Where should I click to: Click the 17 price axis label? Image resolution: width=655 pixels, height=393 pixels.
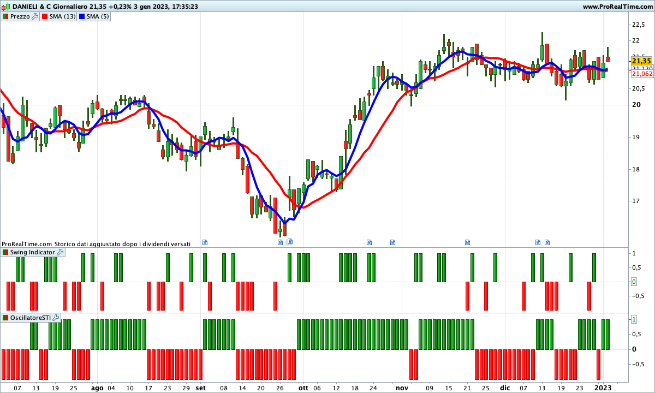pos(635,201)
